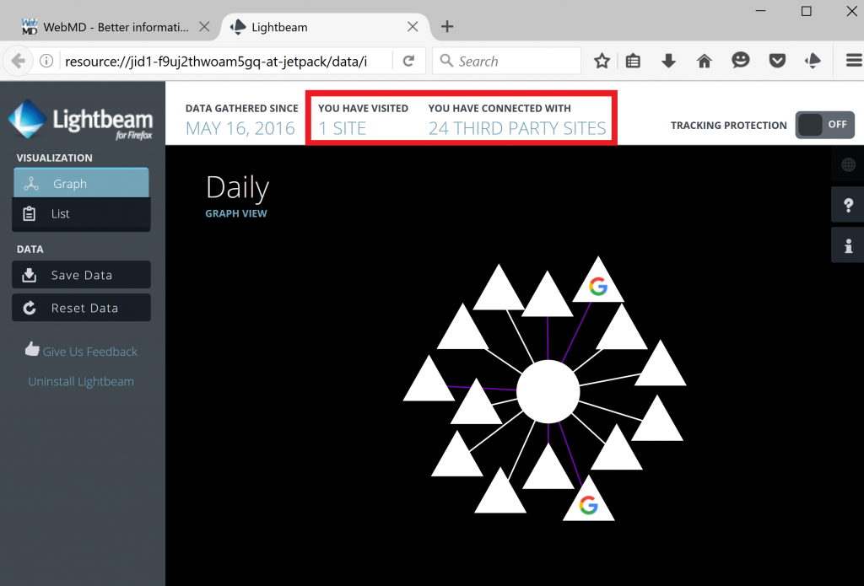
Task: Select the Lightbeam browser tab
Action: coord(325,27)
